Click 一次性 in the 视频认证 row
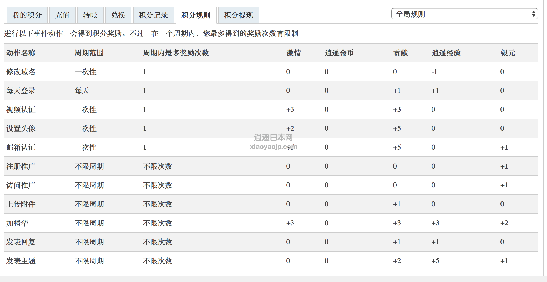 [85, 109]
